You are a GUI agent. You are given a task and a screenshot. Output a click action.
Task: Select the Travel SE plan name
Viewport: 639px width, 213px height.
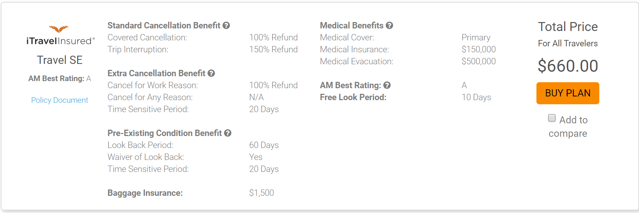pyautogui.click(x=60, y=60)
